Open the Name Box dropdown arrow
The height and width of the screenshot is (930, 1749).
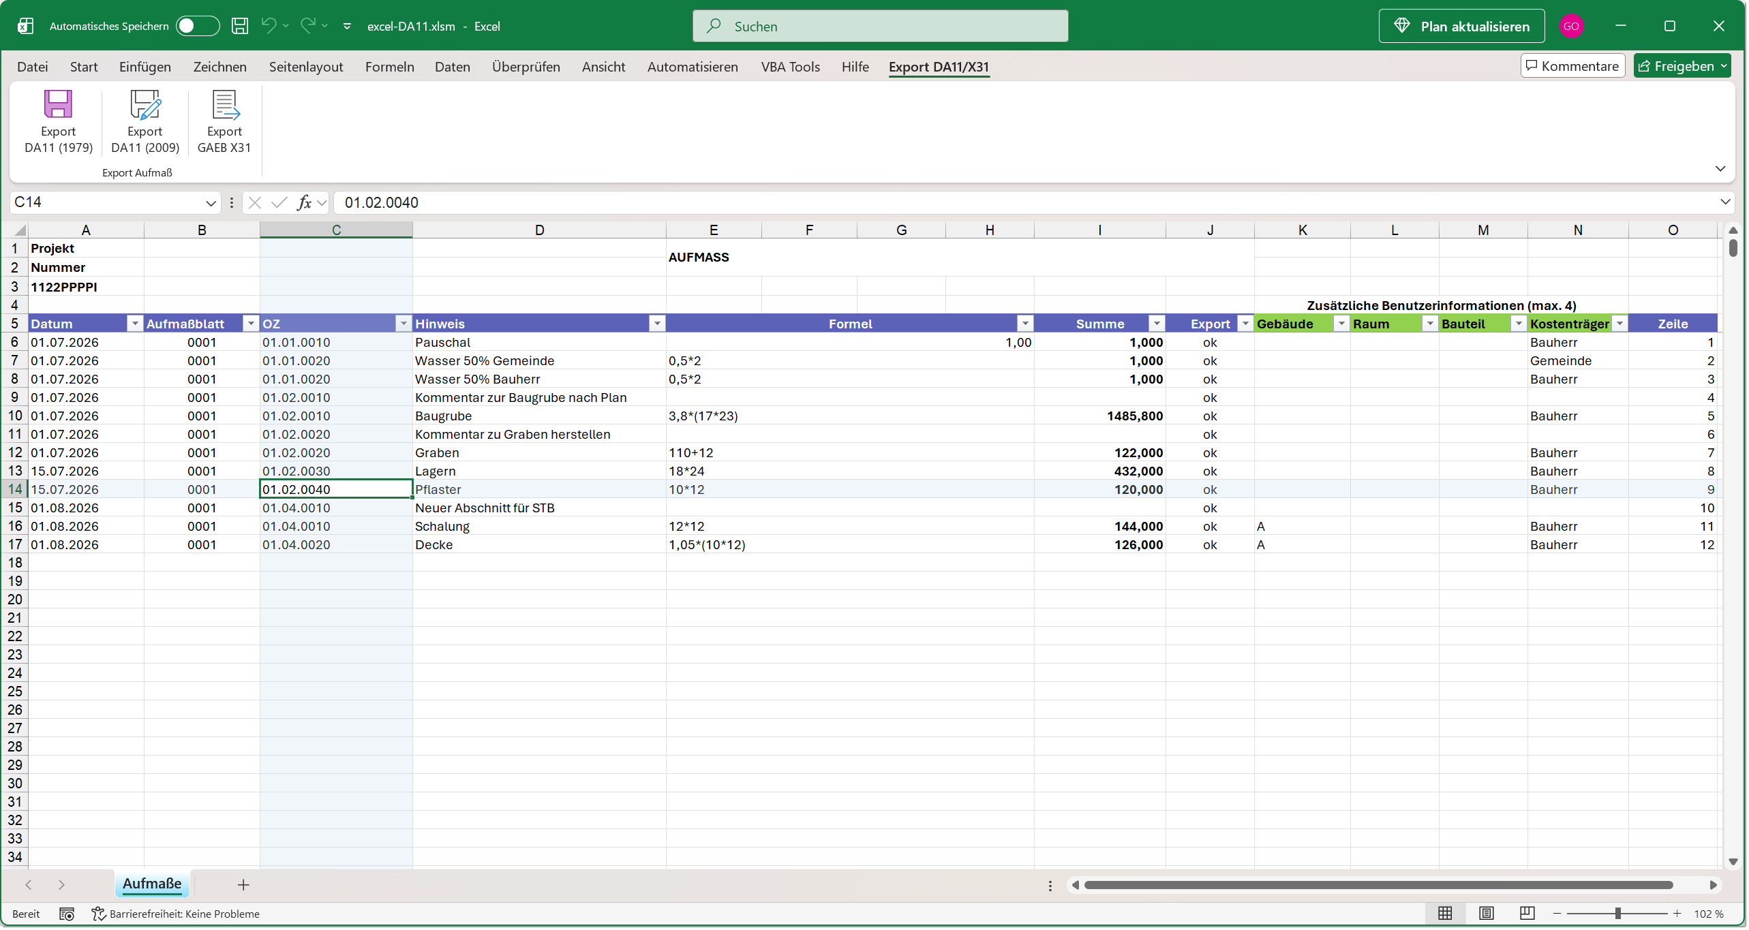coord(211,203)
